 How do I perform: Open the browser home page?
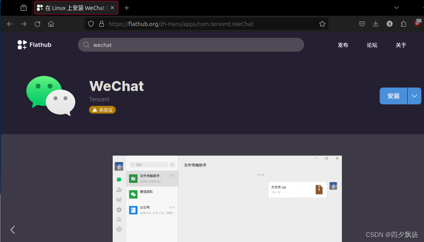click(51, 24)
